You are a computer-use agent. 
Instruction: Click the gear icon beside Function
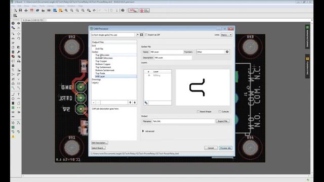(227, 52)
